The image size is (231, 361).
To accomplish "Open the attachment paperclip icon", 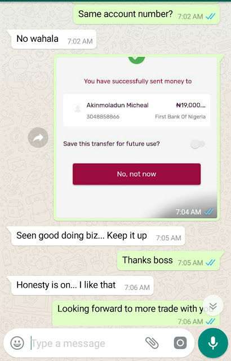I will (152, 343).
